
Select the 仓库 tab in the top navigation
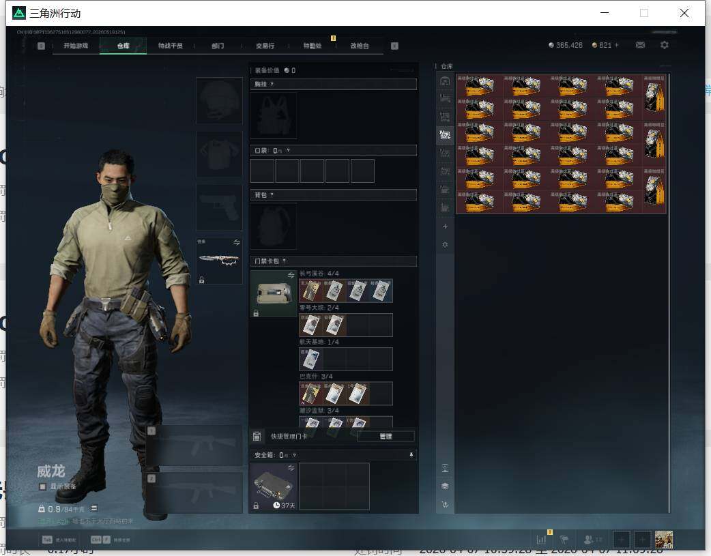(x=124, y=46)
